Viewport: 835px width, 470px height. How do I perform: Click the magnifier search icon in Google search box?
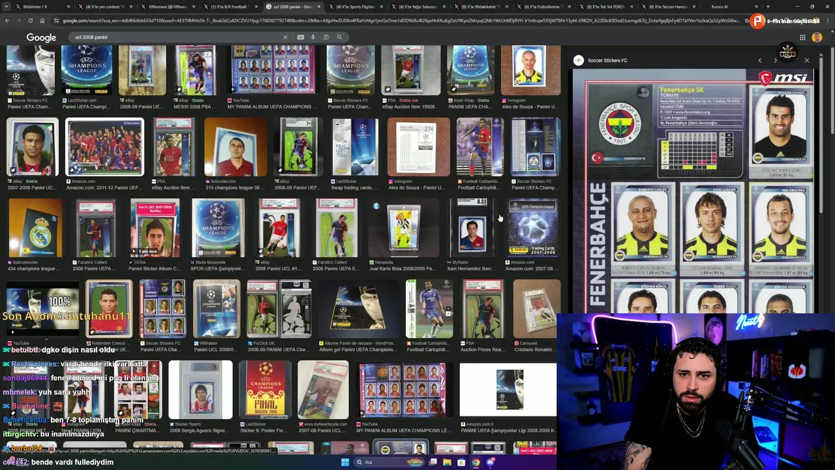click(x=339, y=37)
